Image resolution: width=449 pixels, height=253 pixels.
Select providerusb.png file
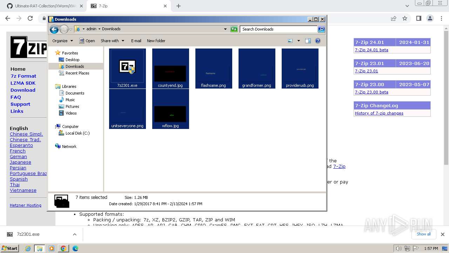(x=300, y=69)
